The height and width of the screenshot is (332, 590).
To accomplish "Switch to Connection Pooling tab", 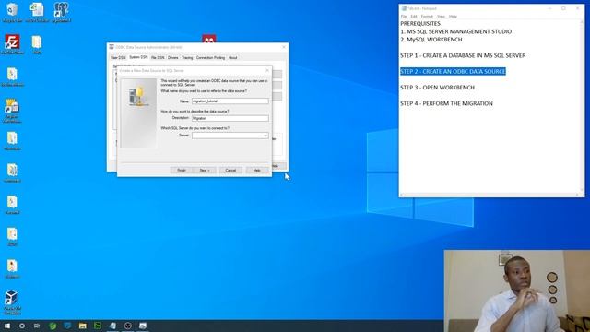I will pyautogui.click(x=211, y=58).
